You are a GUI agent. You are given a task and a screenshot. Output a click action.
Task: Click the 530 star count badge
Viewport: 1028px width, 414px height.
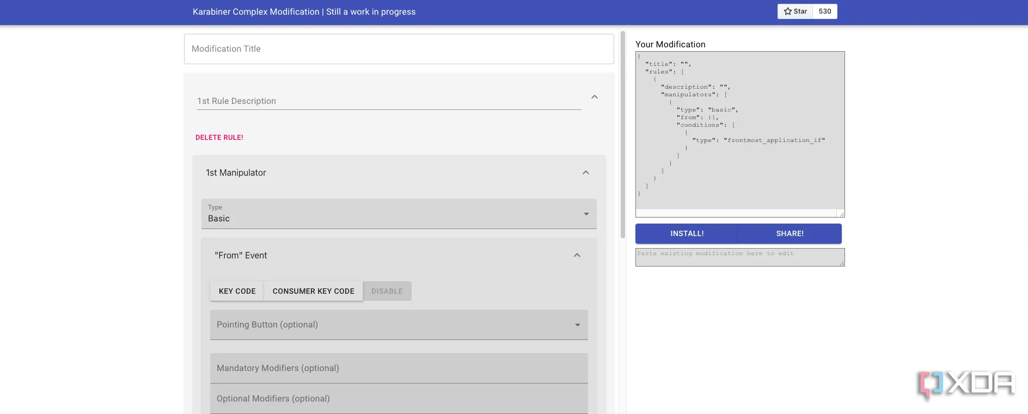tap(824, 11)
